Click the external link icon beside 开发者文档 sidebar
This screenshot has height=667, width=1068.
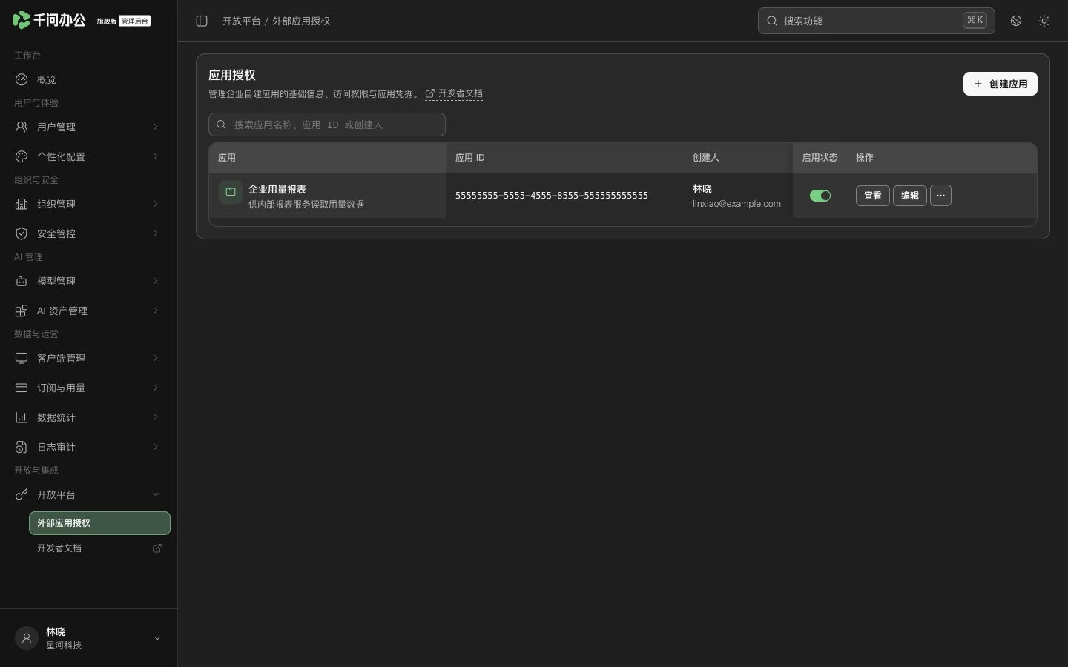[x=157, y=548]
